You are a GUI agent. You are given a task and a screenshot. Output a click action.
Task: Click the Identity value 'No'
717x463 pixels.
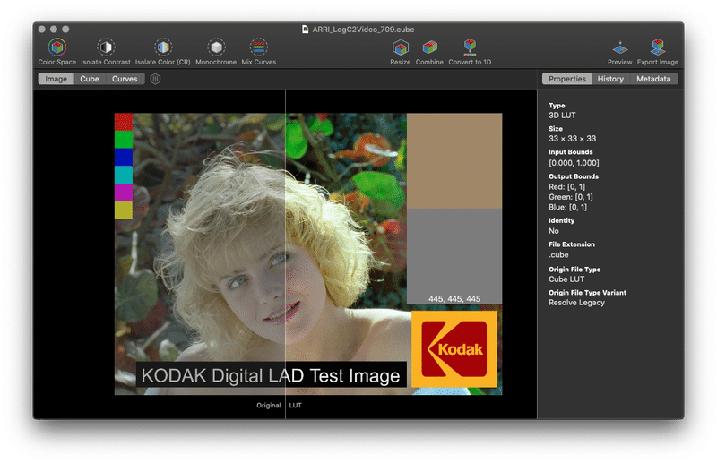pyautogui.click(x=554, y=231)
